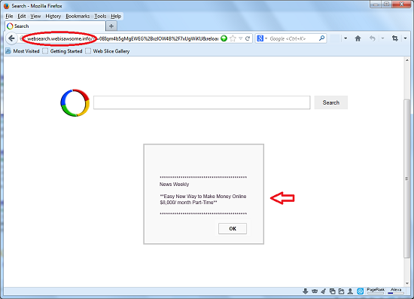Click the Search button on the page

pos(331,102)
